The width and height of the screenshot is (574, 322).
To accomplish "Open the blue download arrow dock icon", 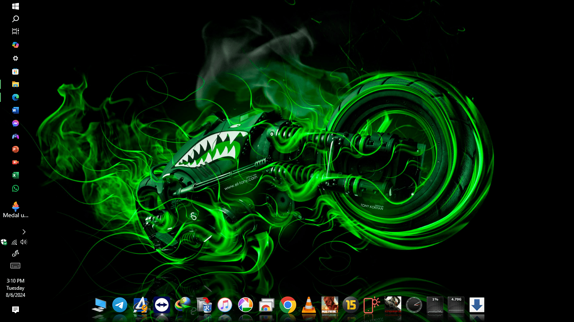I will 477,305.
